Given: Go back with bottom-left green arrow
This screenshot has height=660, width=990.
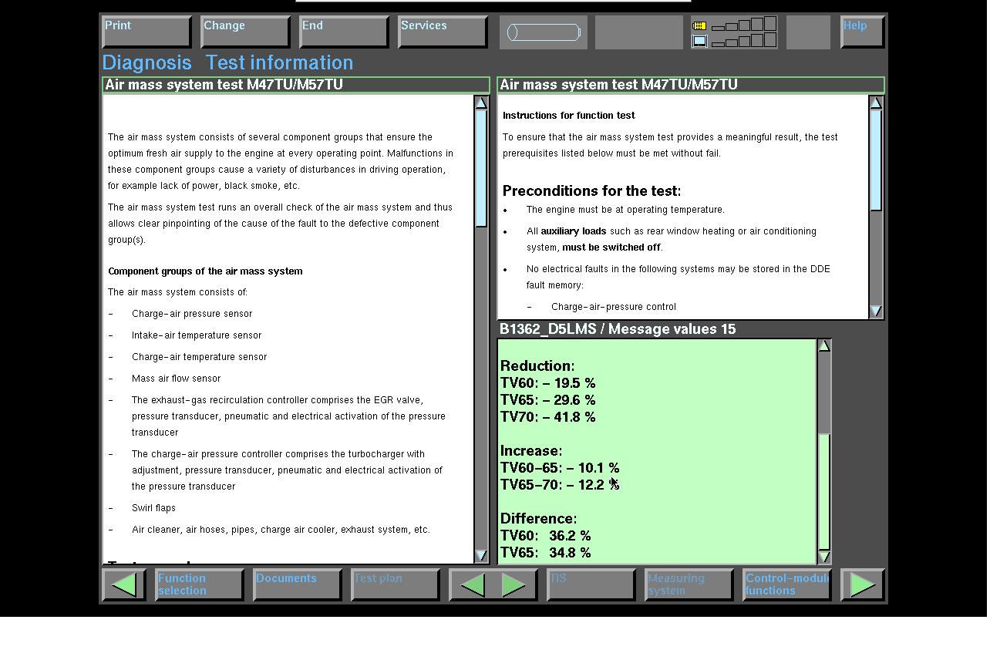Looking at the screenshot, I should (123, 584).
